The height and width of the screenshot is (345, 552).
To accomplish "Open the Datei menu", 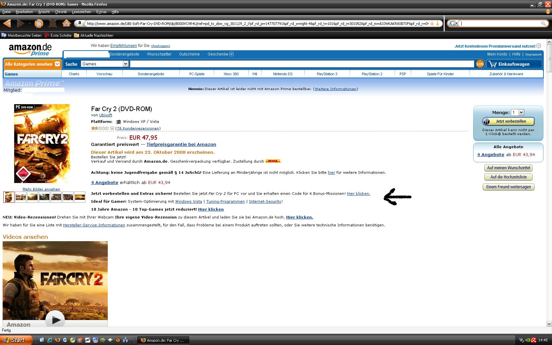I will pyautogui.click(x=7, y=12).
